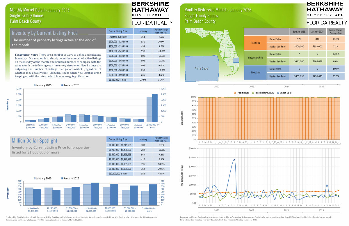Viewport: 349px width, 226px height.
Task: Click the Inventory by Current Listing Price heading
Action: pos(45,33)
